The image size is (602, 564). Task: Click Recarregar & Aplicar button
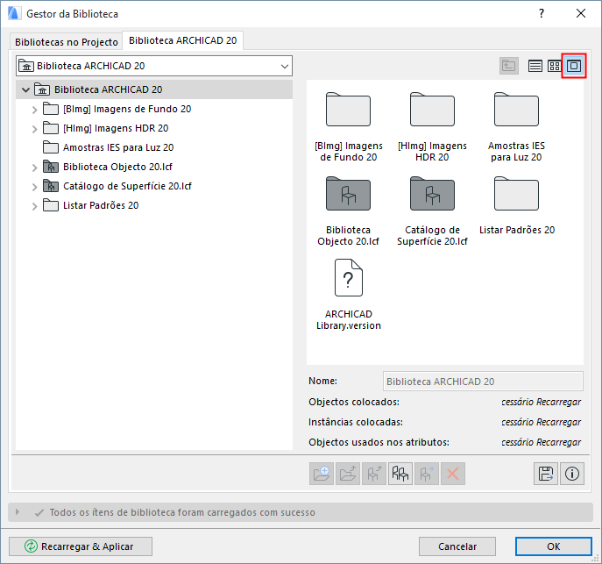coord(81,546)
